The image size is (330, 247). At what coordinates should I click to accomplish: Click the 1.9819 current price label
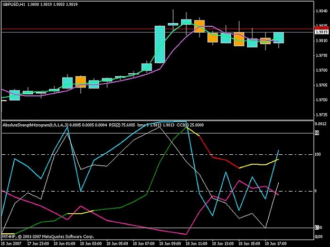coord(322,32)
